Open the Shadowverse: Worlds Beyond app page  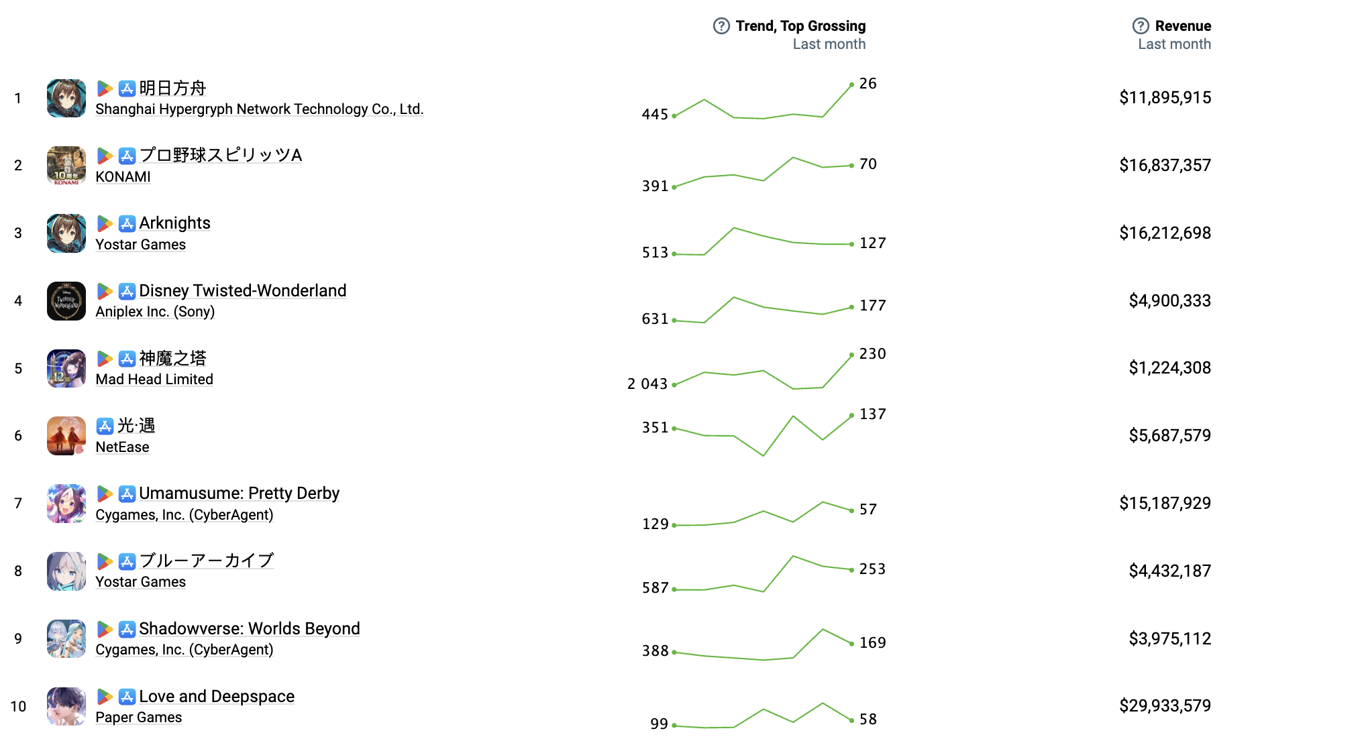click(x=249, y=629)
